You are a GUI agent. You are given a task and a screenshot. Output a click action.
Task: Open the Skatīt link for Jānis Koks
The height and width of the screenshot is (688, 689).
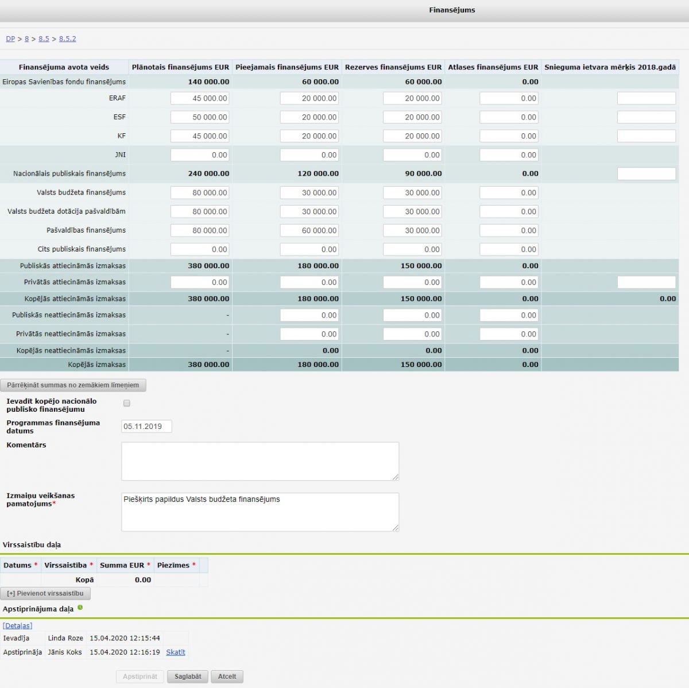pos(175,652)
